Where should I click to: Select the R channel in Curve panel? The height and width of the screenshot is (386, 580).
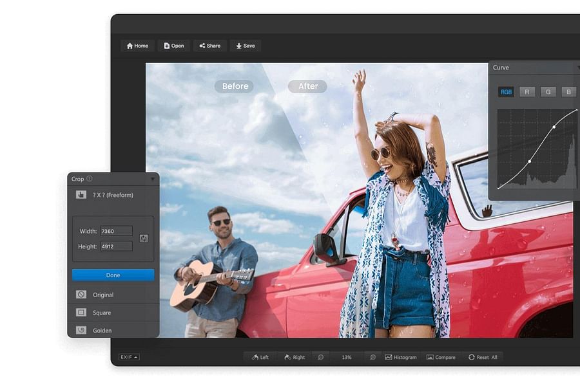527,91
